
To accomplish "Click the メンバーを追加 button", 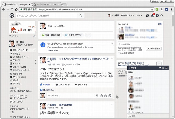I will point(154,49).
